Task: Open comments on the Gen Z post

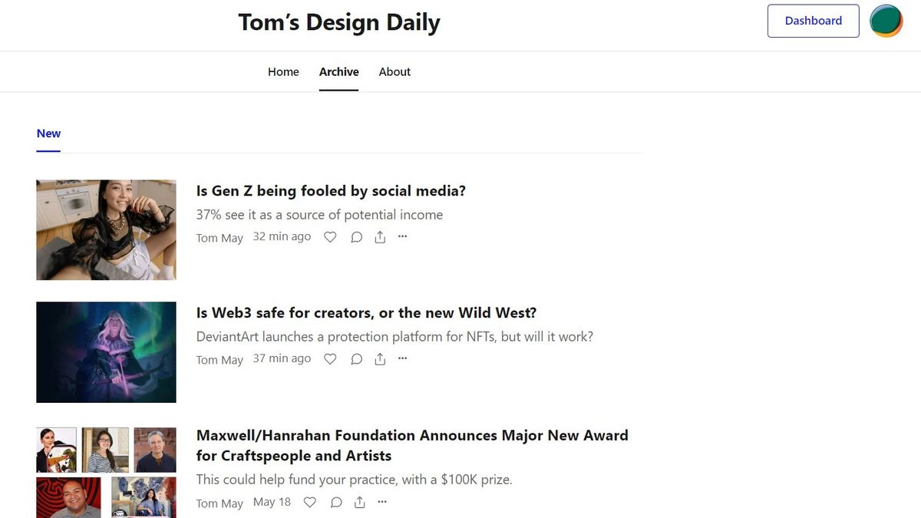Action: 356,237
